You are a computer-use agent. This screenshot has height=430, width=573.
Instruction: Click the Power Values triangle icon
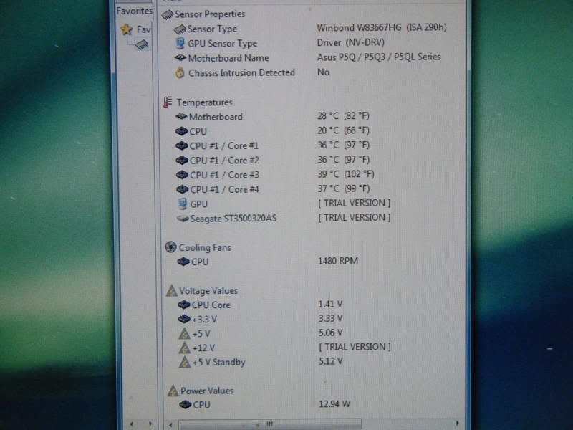(x=173, y=391)
